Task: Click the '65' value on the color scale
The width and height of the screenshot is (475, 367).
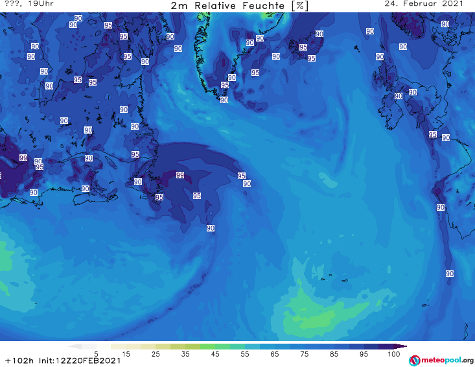Action: coord(275,354)
